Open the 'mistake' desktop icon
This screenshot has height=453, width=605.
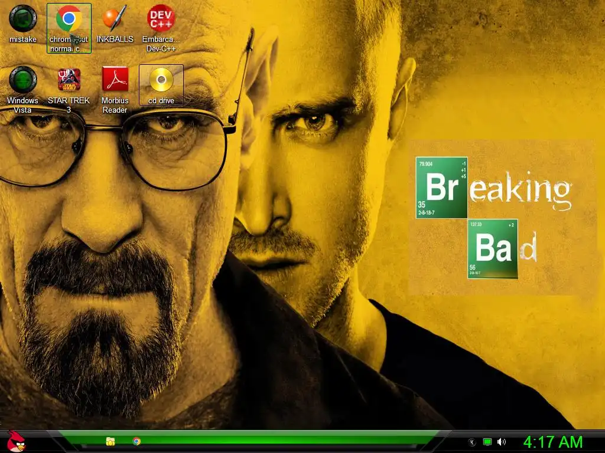(x=23, y=24)
